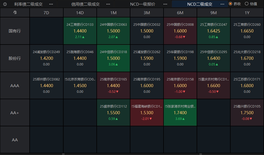Click the logo icon in the grid corner
The image size is (264, 155).
point(15,12)
